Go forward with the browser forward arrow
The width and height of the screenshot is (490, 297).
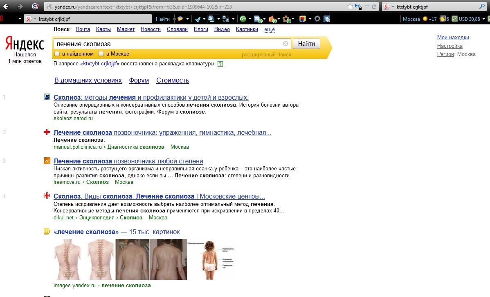point(20,7)
